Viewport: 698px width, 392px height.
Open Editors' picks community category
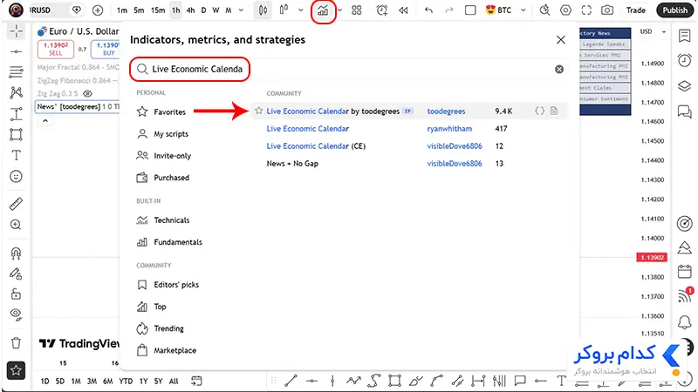(x=168, y=285)
